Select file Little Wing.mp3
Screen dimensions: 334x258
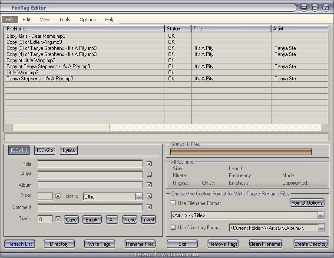coord(166,73)
